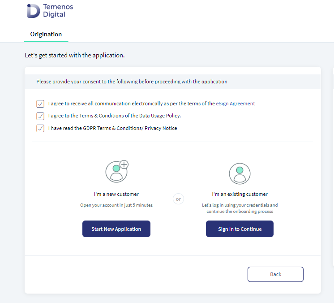This screenshot has width=334, height=303.
Task: Click the consent instruction banner text
Action: (132, 82)
